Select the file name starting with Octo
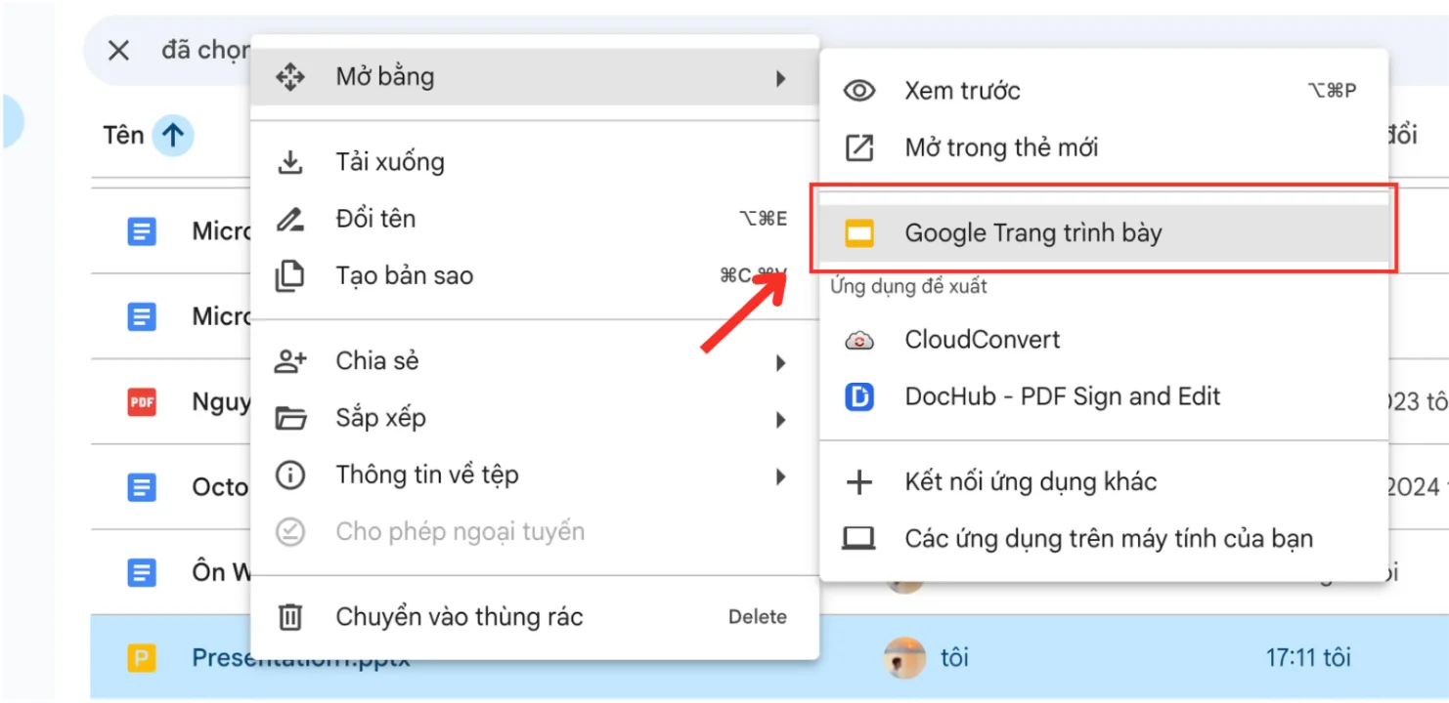The height and width of the screenshot is (703, 1449). pos(221,486)
